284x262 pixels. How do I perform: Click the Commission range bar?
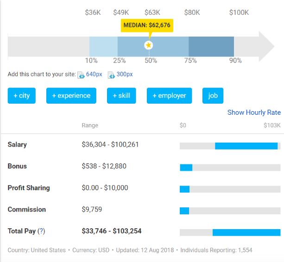pyautogui.click(x=230, y=211)
